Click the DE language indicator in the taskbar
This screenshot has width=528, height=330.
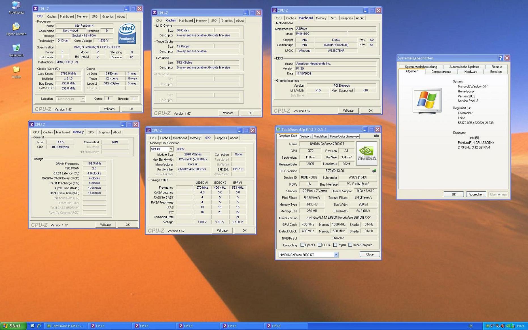pos(470,326)
